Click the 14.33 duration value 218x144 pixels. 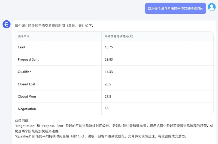click(x=109, y=72)
